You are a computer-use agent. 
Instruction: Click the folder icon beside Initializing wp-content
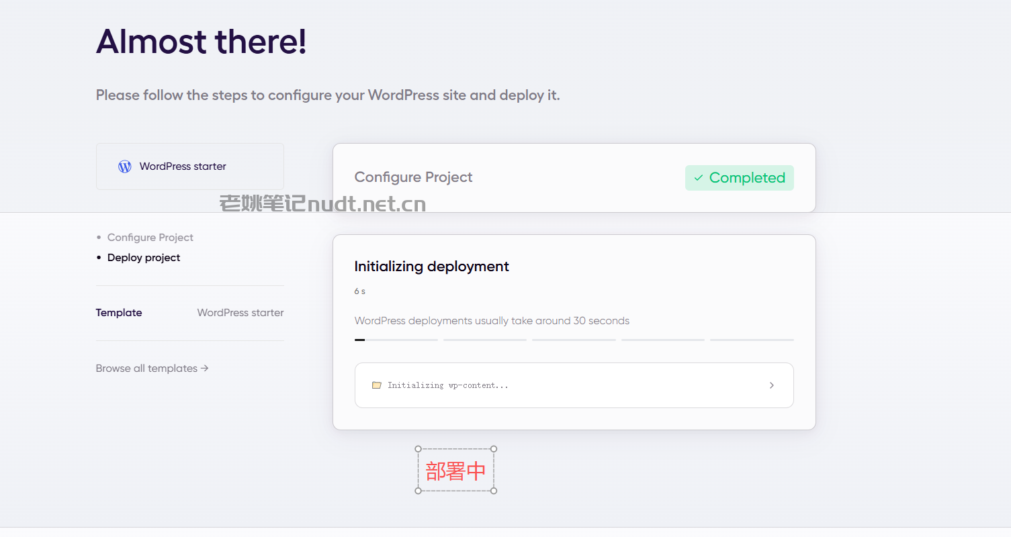pos(377,385)
